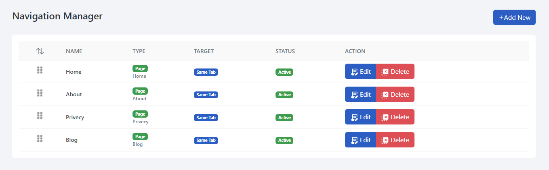Click the Active status badge for Home
549x170 pixels.
point(284,72)
